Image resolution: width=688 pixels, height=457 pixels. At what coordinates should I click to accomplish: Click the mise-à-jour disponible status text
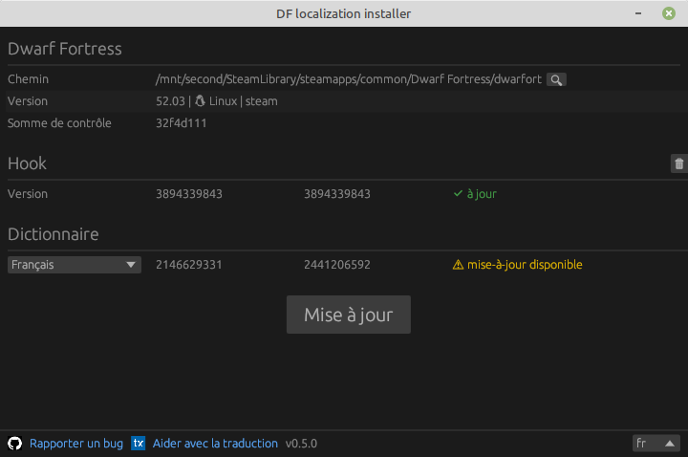pyautogui.click(x=525, y=265)
